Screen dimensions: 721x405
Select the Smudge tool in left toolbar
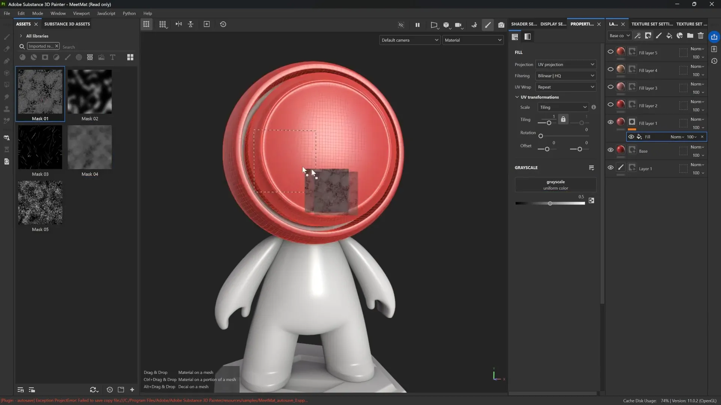click(x=7, y=97)
